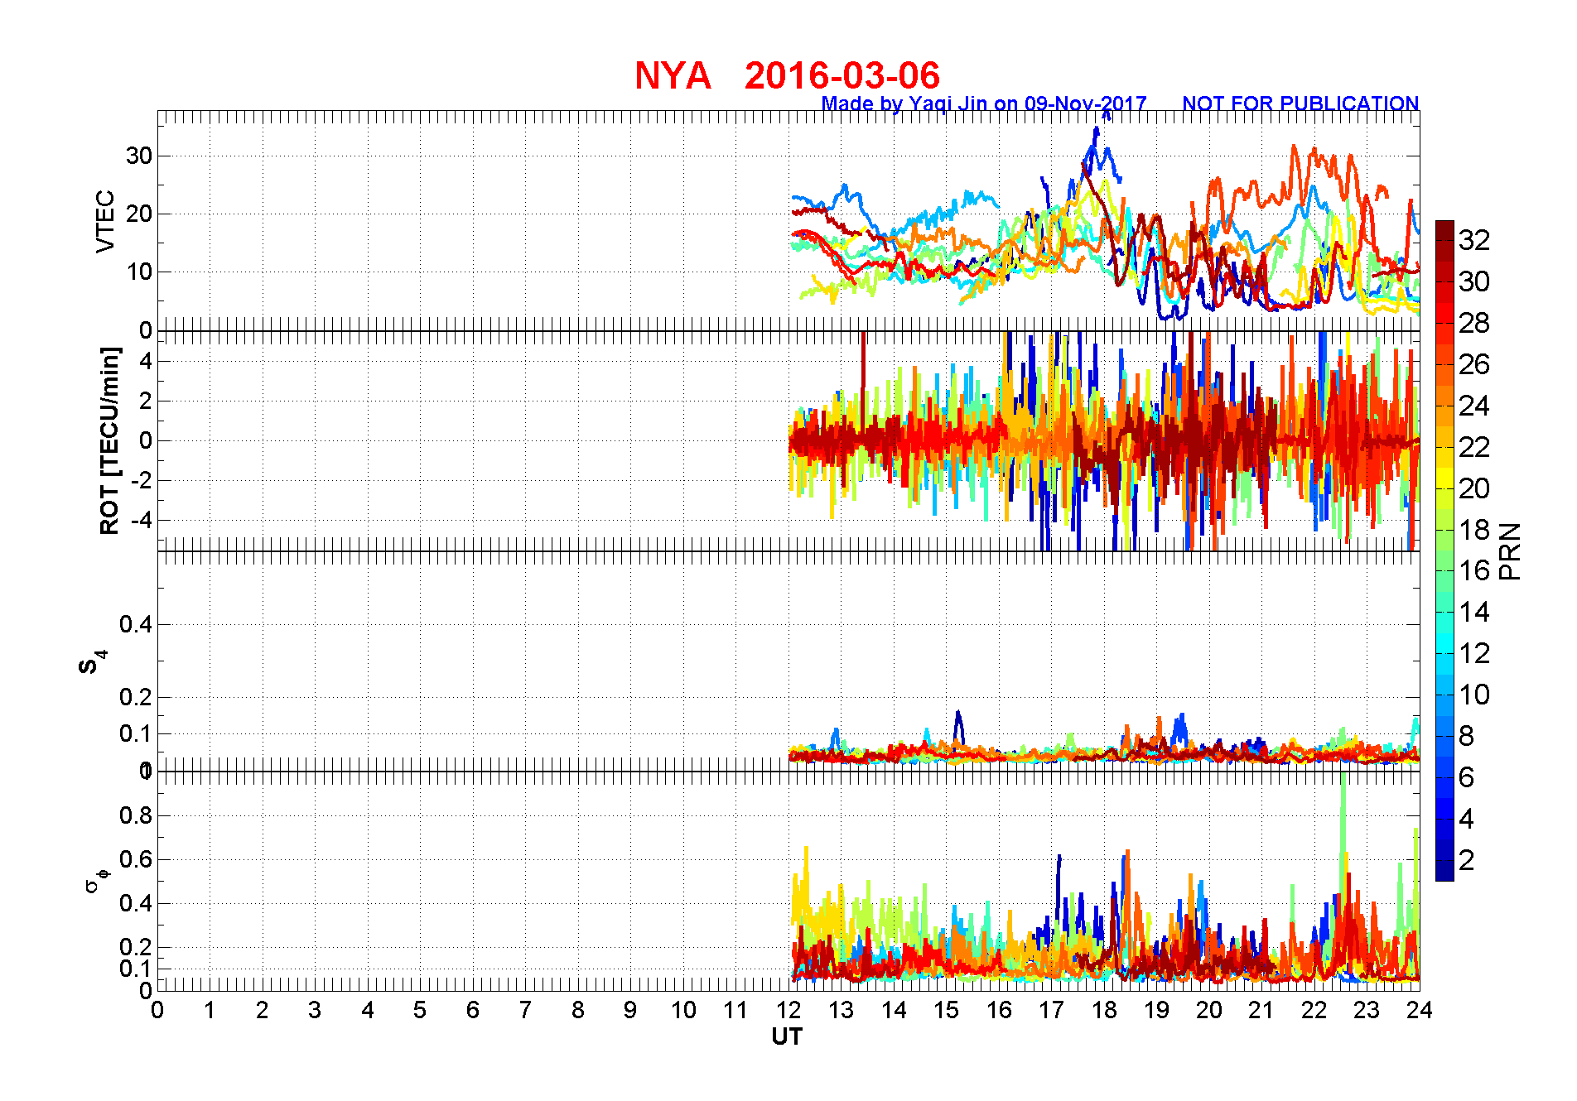
Task: Click the colorbar tick label '24'
Action: tap(1473, 406)
